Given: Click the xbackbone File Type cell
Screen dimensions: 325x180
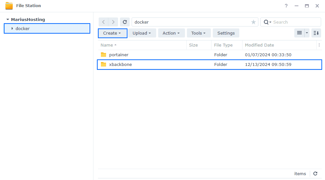Looking at the screenshot, I should (221, 64).
